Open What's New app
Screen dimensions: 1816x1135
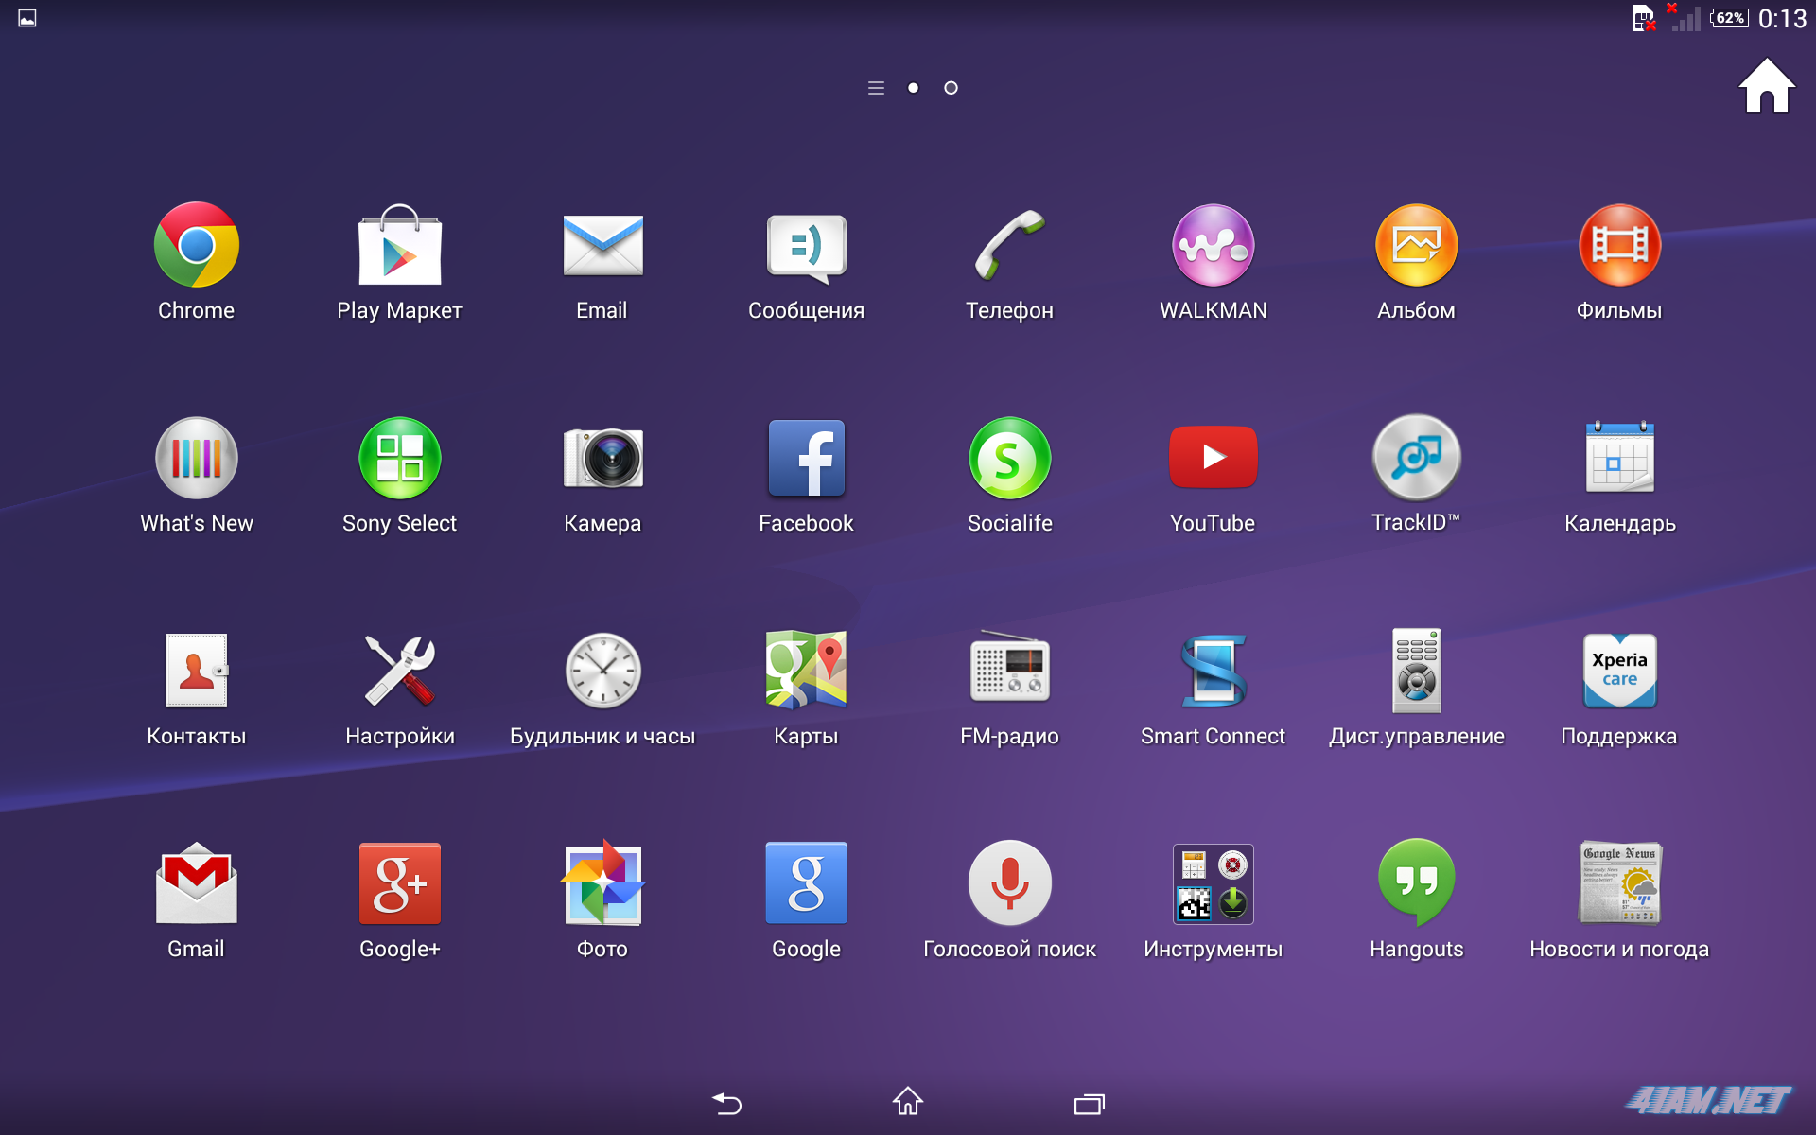tap(196, 458)
